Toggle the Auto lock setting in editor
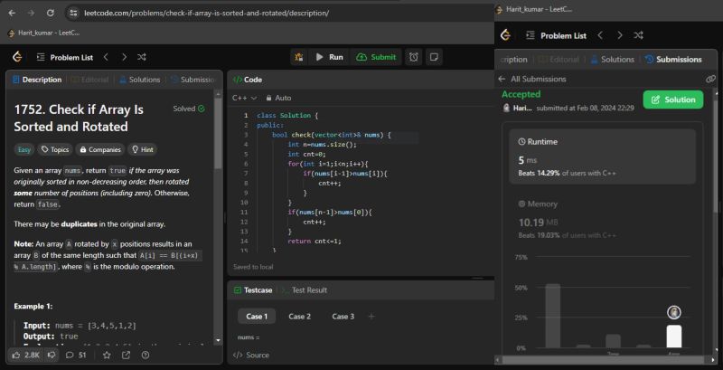The image size is (723, 370). point(277,98)
